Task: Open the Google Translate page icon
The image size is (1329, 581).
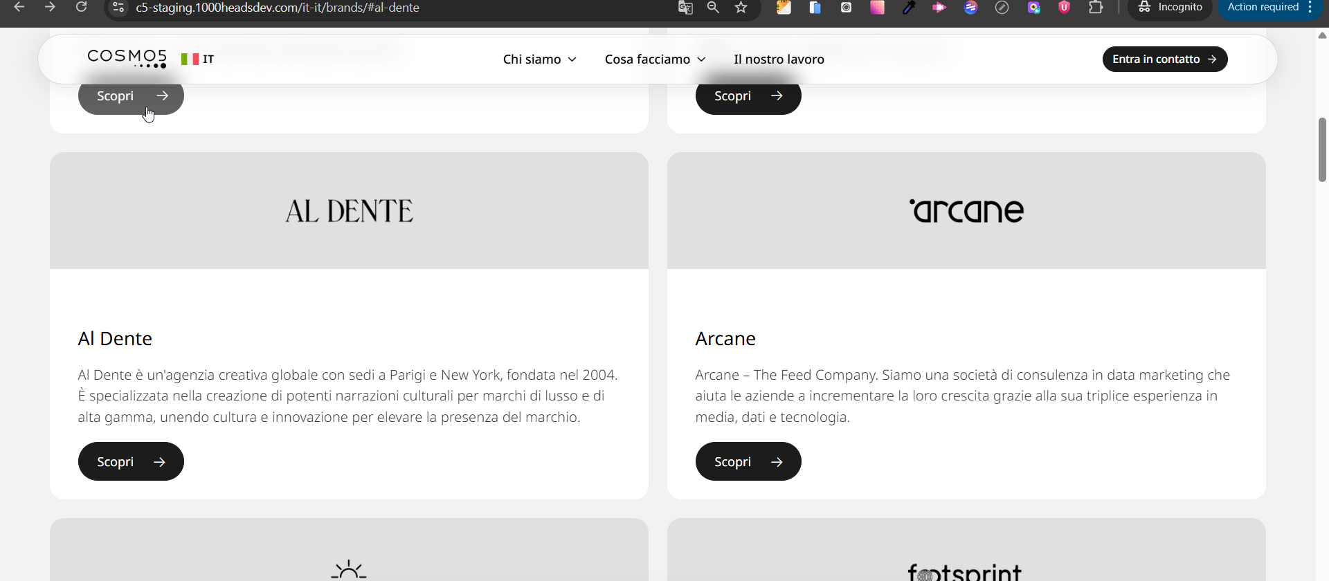Action: point(685,8)
